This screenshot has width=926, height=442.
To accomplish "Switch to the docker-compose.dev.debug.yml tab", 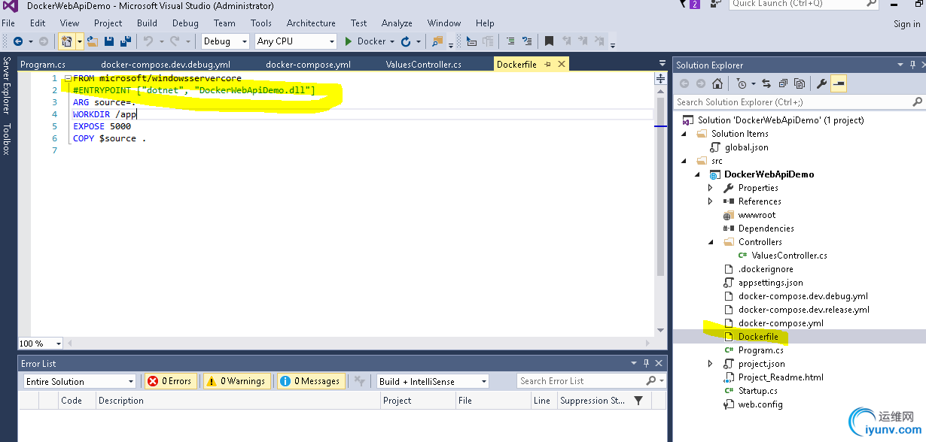I will (166, 65).
